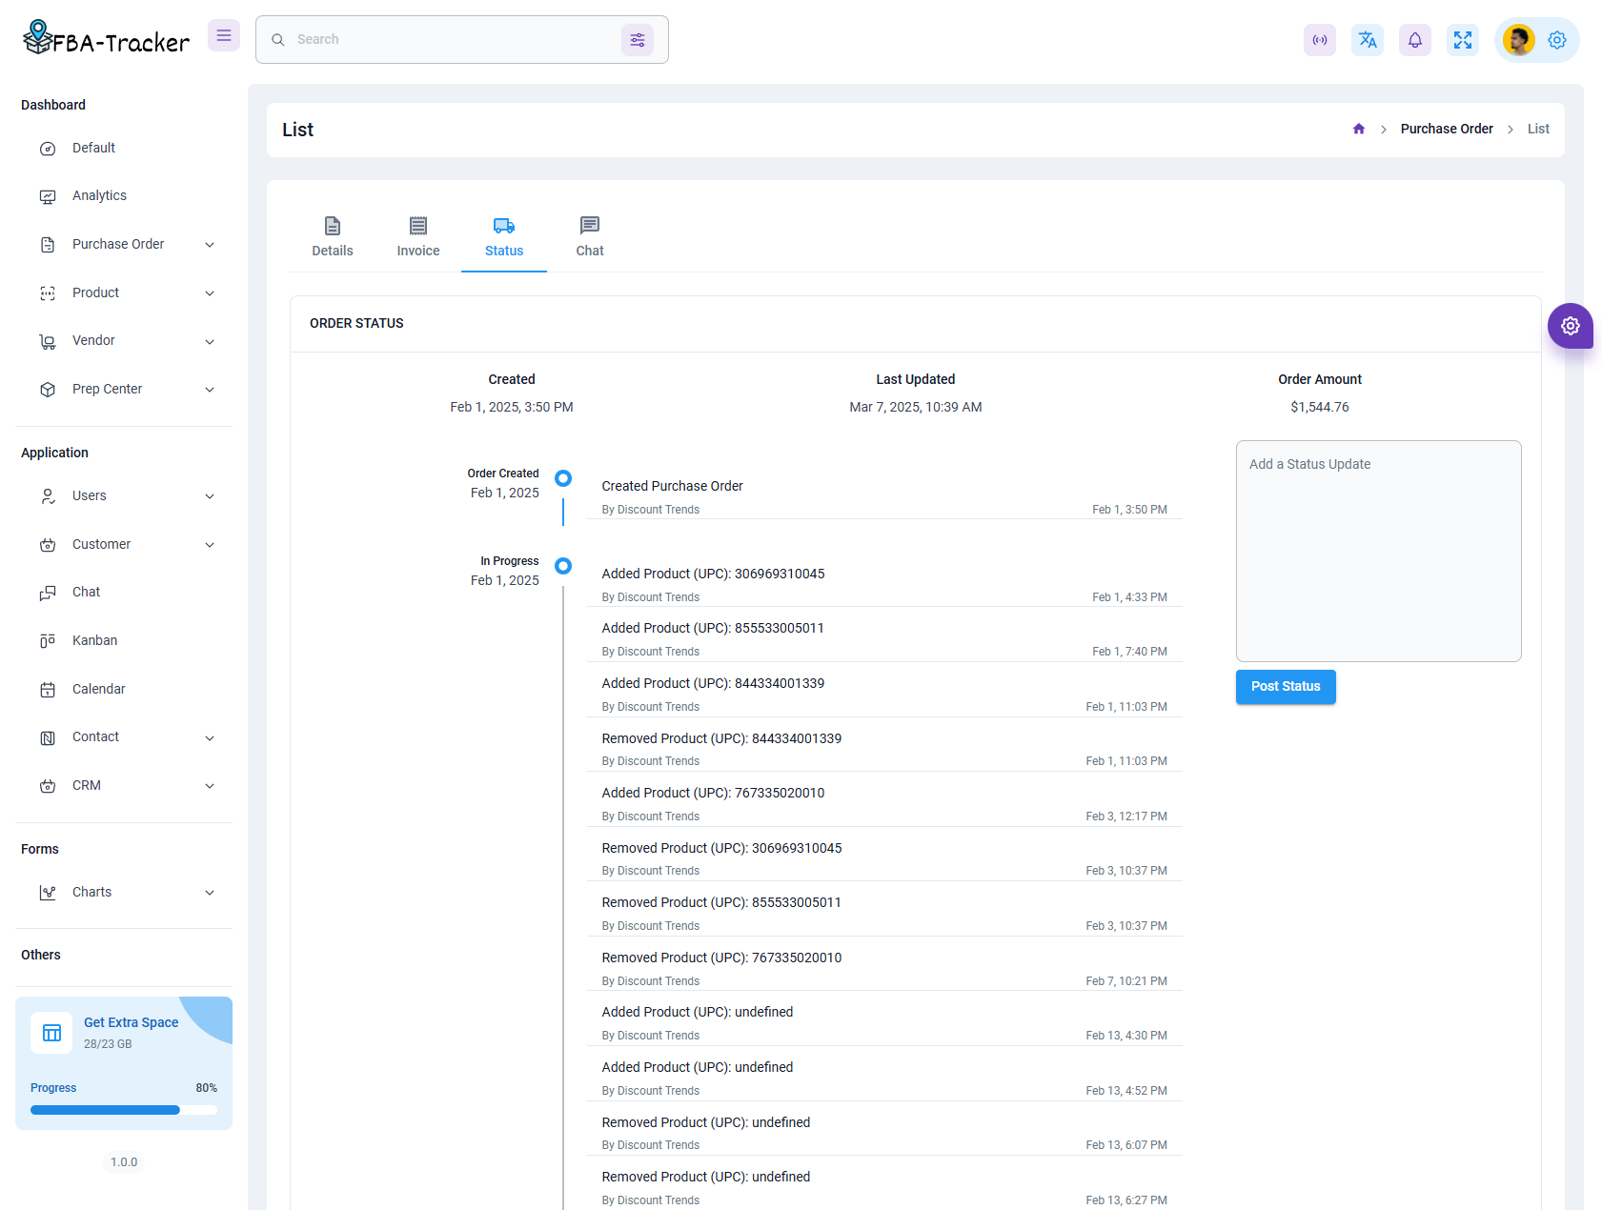Image resolution: width=1602 pixels, height=1210 pixels.
Task: Select 'Added Product (UPC): 306969310045' entry
Action: [x=884, y=584]
